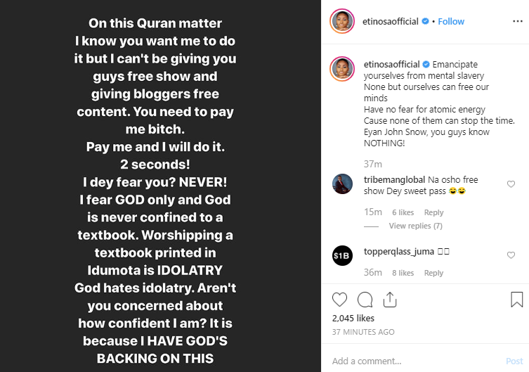Click the verified badge in post header
The height and width of the screenshot is (372, 529).
point(425,21)
